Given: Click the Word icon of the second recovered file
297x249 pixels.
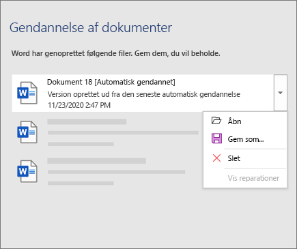Looking at the screenshot, I should click(x=27, y=132).
